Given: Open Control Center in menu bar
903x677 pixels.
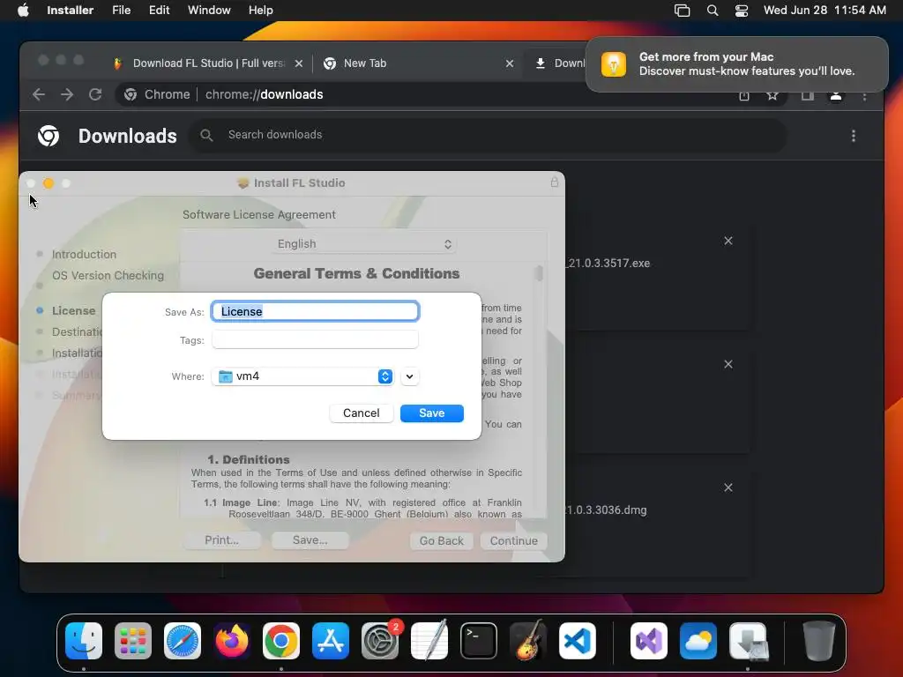Looking at the screenshot, I should pyautogui.click(x=741, y=10).
